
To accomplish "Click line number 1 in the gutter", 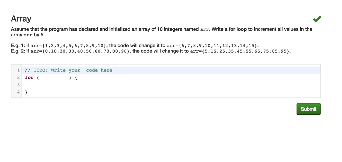I will pyautogui.click(x=19, y=70).
